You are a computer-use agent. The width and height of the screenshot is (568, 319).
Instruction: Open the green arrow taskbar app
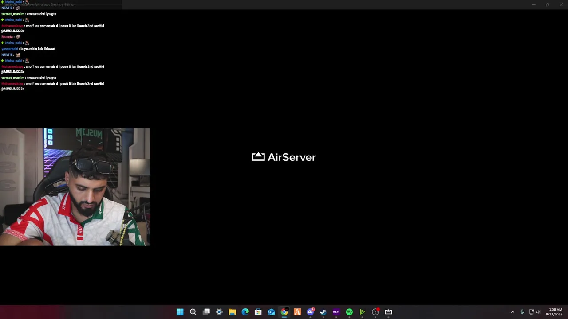point(362,312)
